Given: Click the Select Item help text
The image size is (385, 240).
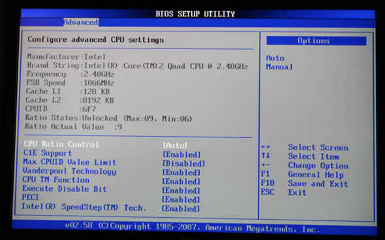Looking at the screenshot, I should (x=314, y=156).
